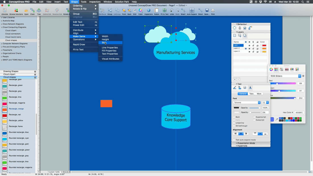Switch to the Tabs tab in Text panel
The image size is (313, 176).
coord(251,94)
